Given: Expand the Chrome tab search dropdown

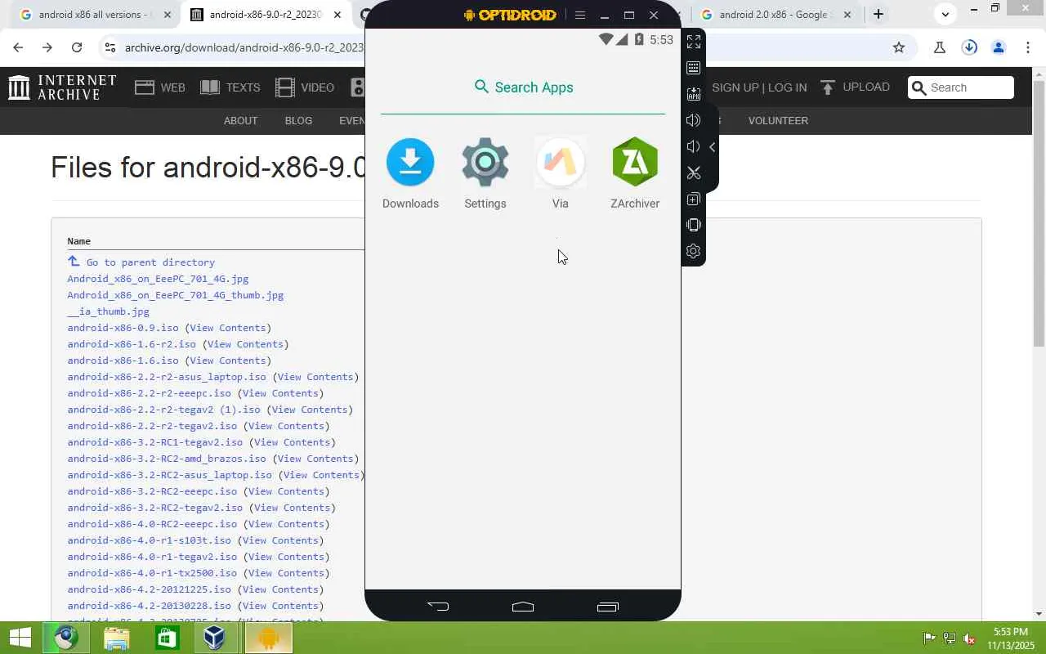Looking at the screenshot, I should (x=945, y=14).
